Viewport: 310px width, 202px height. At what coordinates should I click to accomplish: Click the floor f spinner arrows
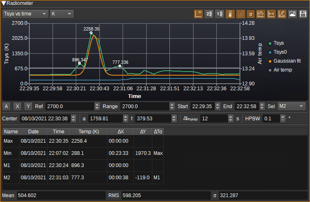(x=174, y=119)
